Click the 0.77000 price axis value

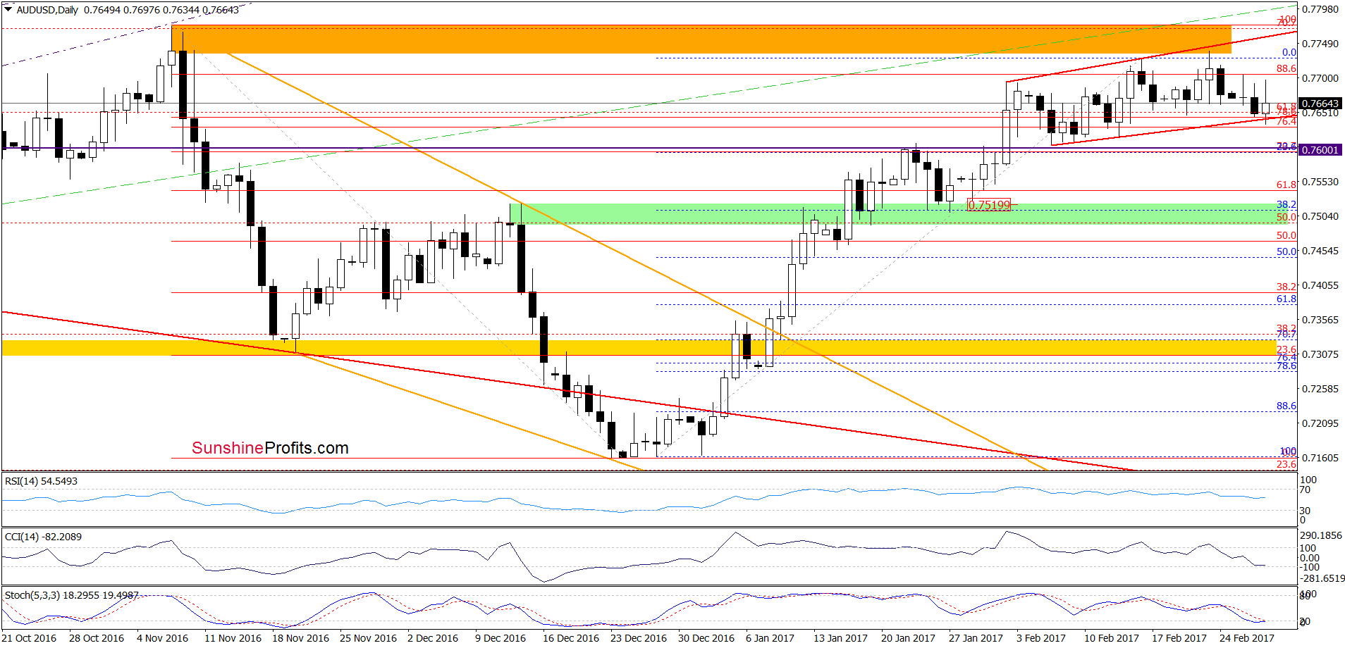coord(1320,78)
